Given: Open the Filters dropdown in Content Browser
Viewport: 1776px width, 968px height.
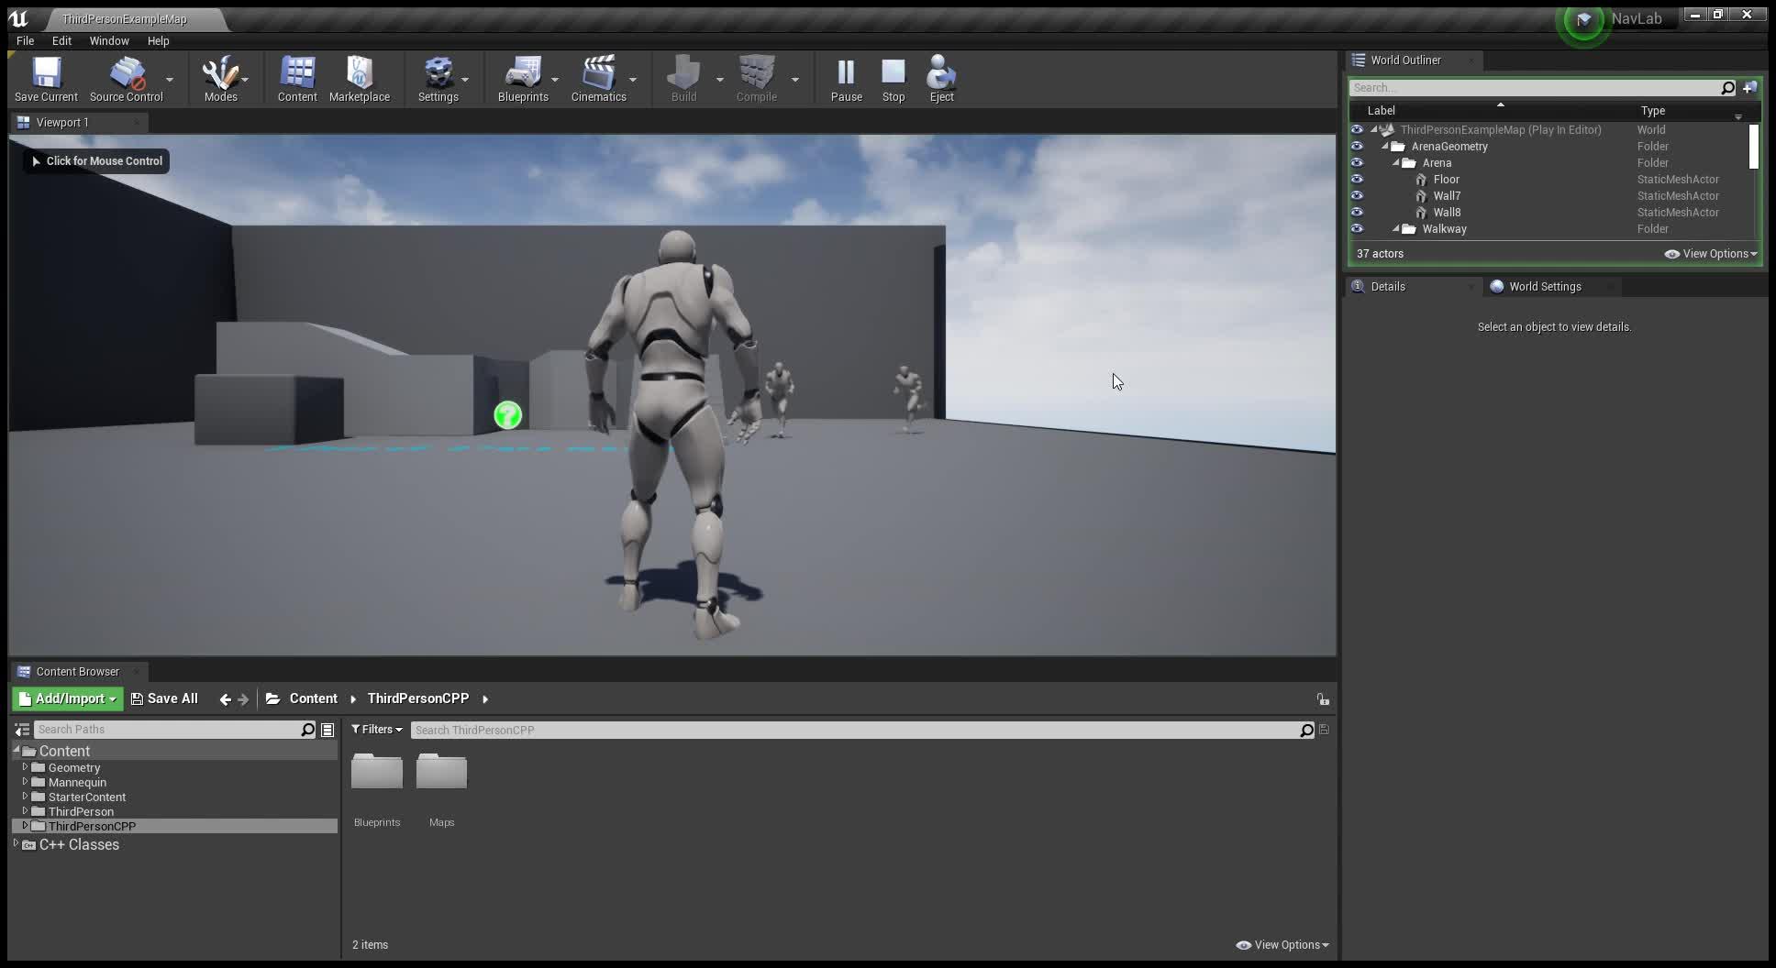Looking at the screenshot, I should [x=375, y=729].
